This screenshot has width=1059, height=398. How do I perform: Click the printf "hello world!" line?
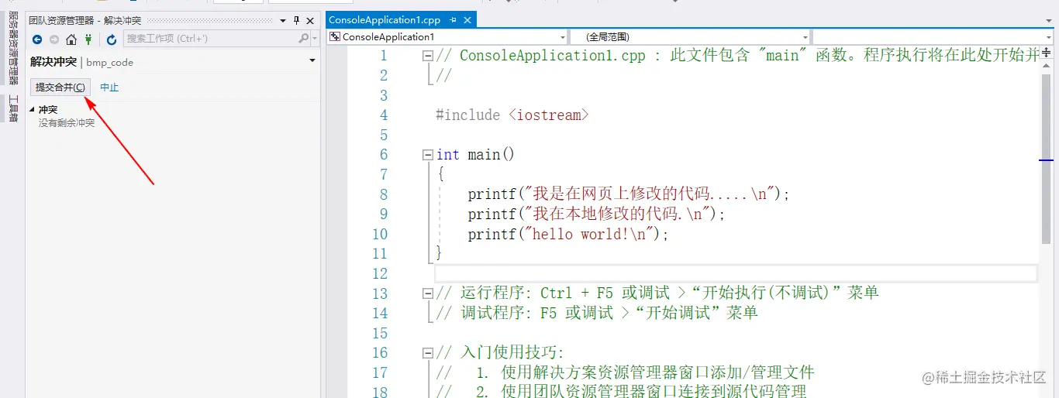[x=568, y=234]
